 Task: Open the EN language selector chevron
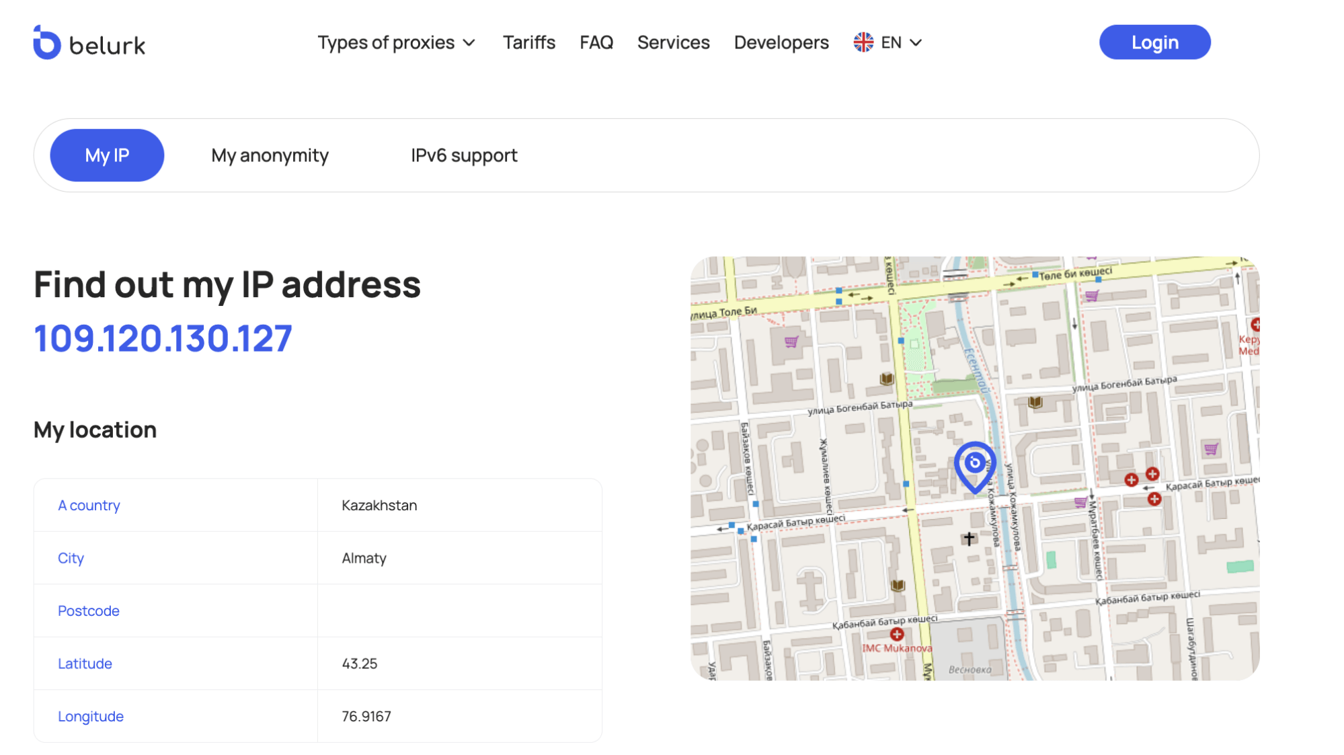point(916,42)
